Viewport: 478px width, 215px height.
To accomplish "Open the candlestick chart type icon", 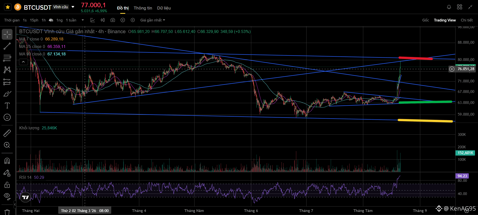I will click(103, 20).
